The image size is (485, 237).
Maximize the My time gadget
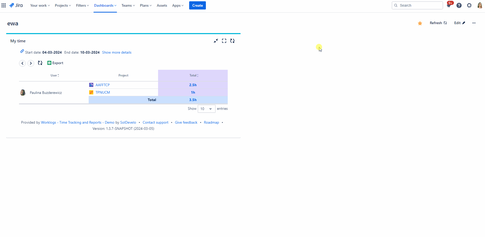click(224, 41)
